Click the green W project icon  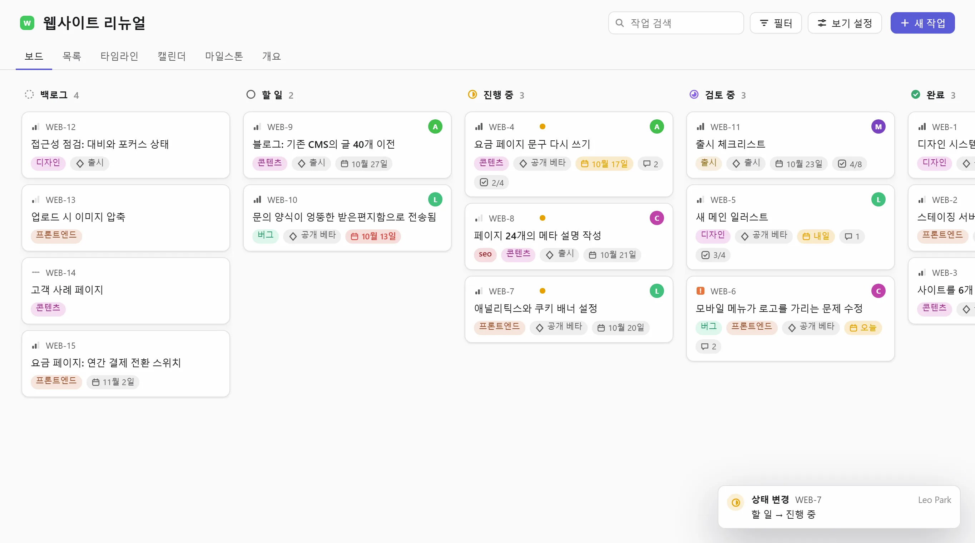click(27, 23)
